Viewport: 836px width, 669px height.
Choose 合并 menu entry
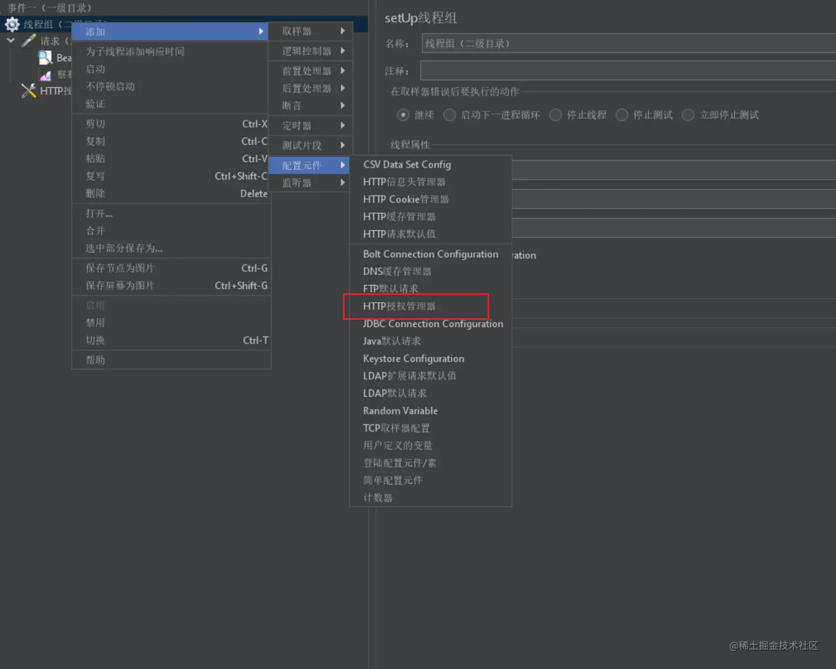[x=171, y=231]
